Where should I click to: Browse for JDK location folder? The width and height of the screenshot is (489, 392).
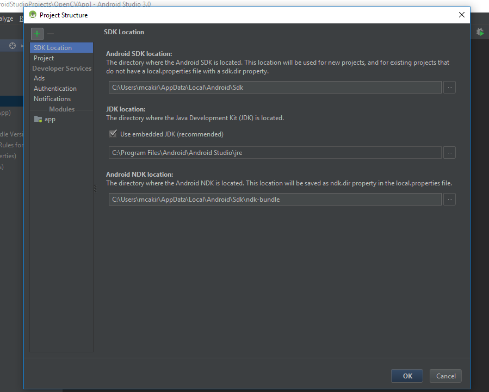pos(450,153)
